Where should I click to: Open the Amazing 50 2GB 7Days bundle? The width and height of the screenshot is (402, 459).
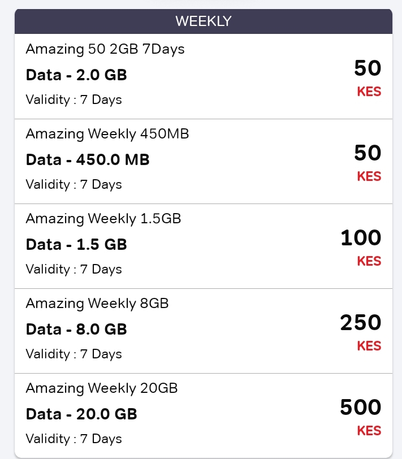pos(105,49)
